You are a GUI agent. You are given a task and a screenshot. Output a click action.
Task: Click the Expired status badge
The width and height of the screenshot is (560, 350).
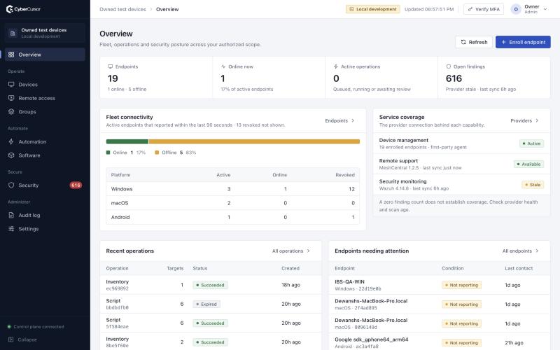click(x=206, y=304)
